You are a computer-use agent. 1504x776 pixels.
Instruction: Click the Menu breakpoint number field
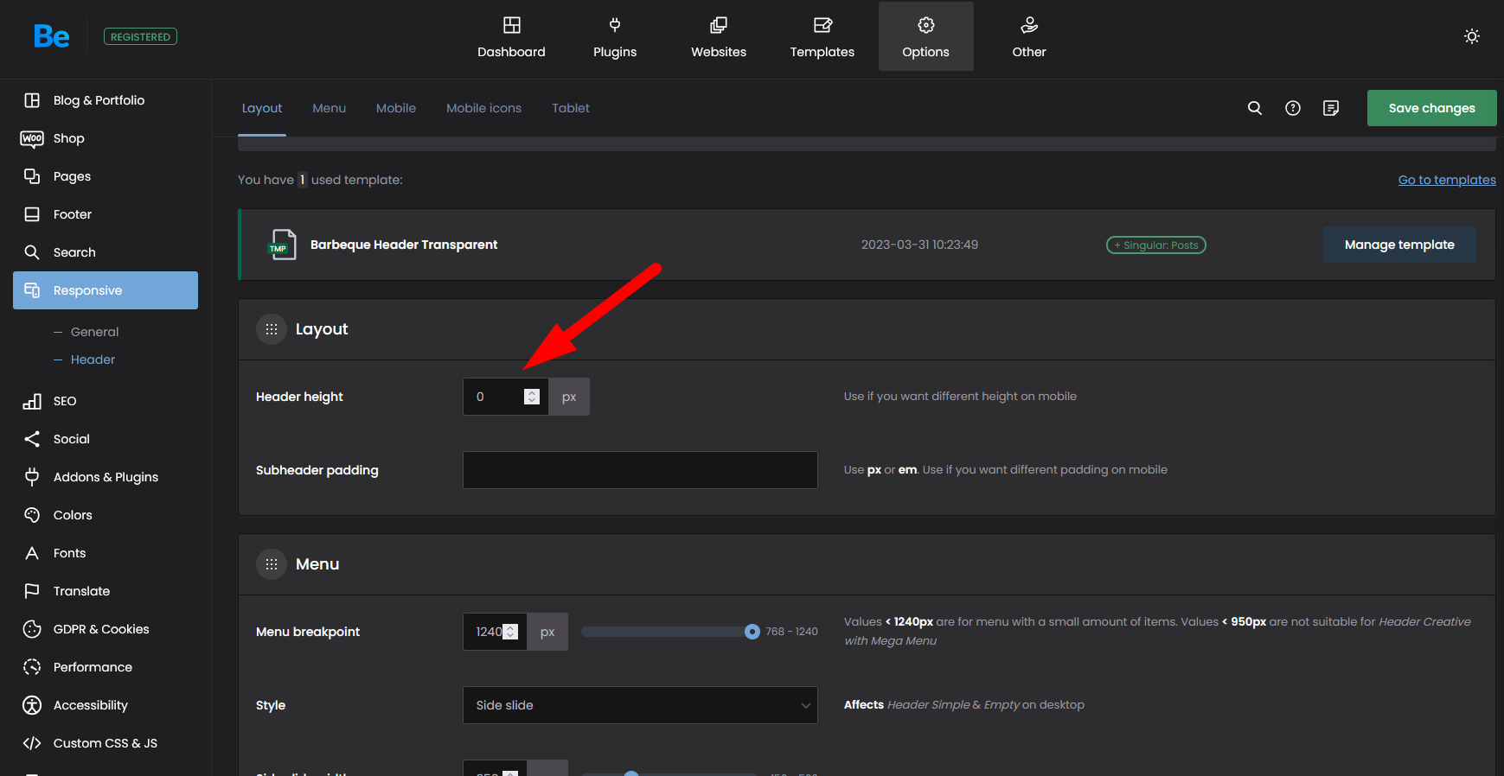pyautogui.click(x=495, y=632)
